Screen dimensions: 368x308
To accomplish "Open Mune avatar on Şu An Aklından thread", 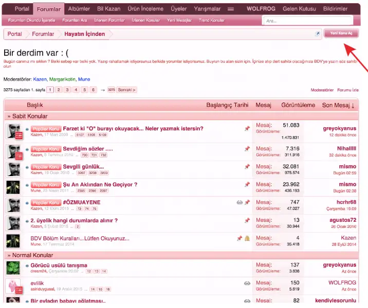I will pyautogui.click(x=13, y=187).
